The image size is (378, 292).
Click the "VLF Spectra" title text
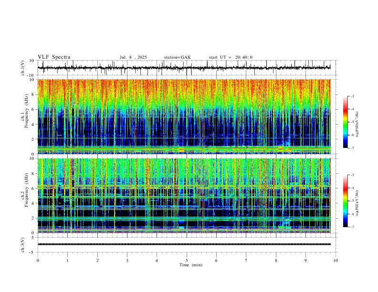point(54,57)
